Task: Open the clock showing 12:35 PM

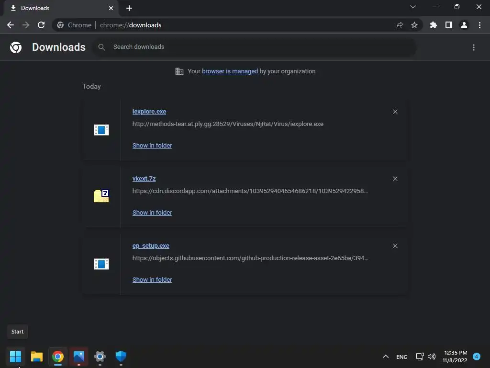Action: pos(455,356)
